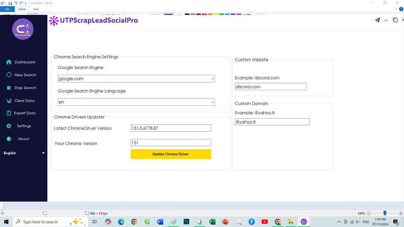Click the paper plane icon at top right

[x=377, y=20]
